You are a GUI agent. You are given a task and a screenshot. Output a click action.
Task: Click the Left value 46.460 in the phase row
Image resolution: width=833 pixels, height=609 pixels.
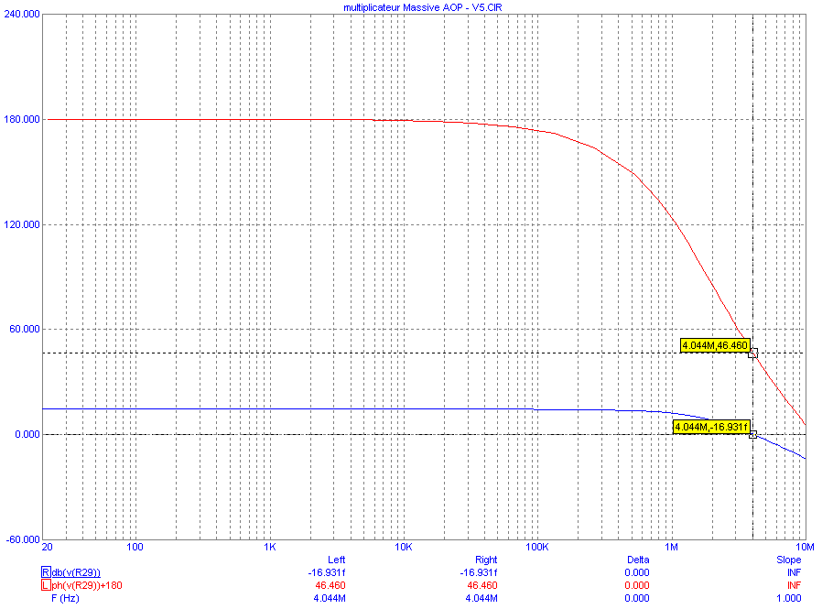[x=330, y=585]
